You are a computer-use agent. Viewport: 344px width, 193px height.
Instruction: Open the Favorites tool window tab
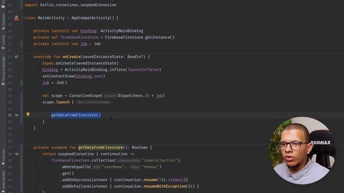tap(3, 157)
